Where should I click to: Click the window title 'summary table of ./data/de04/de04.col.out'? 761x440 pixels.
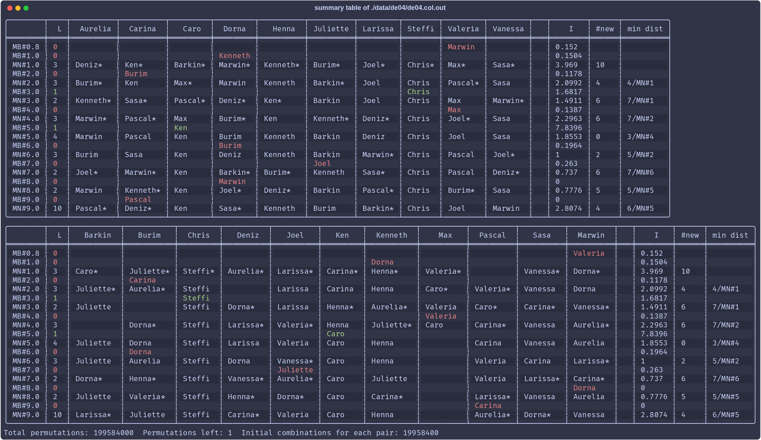coord(380,8)
